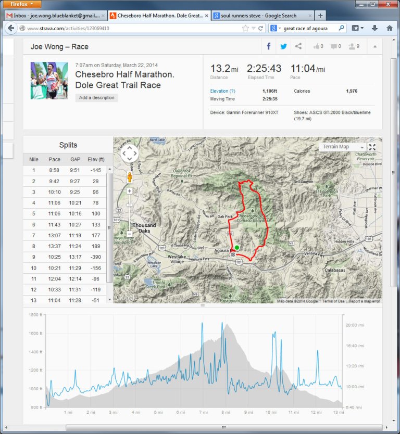Open search engine selector Google icon
The image size is (400, 434).
(x=276, y=28)
